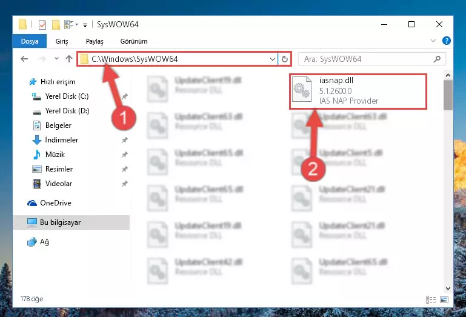The width and height of the screenshot is (466, 317).
Task: Open Belgeler folder in sidebar
Action: 52,125
